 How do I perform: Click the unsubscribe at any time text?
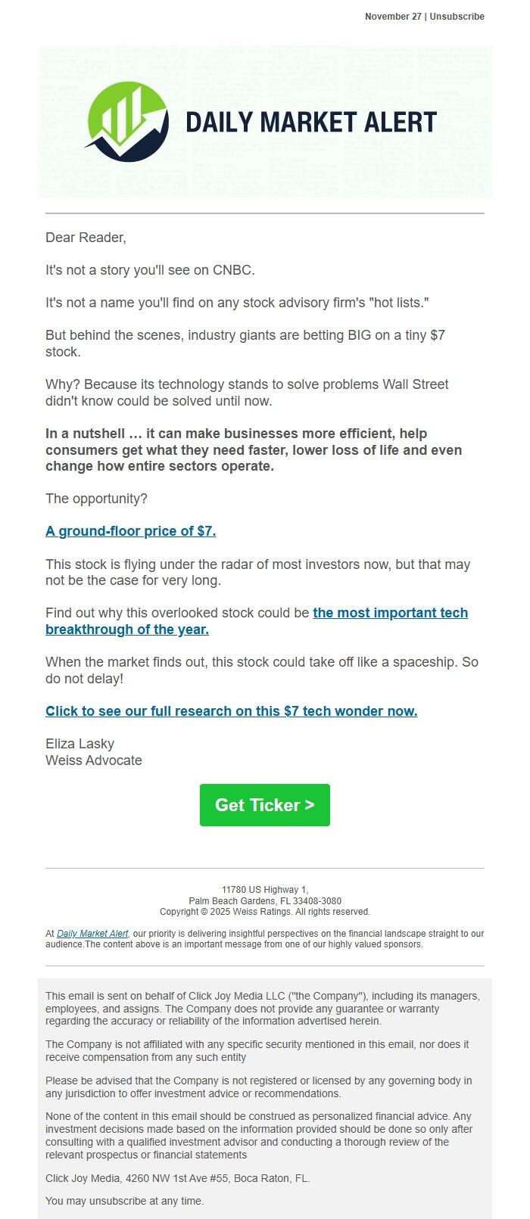tap(124, 1200)
